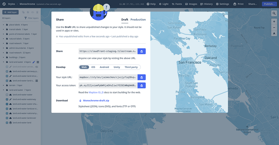Viewport: 279px width, 145px height.
Task: Toggle the Light settings in top bar
Action: (x=164, y=4)
